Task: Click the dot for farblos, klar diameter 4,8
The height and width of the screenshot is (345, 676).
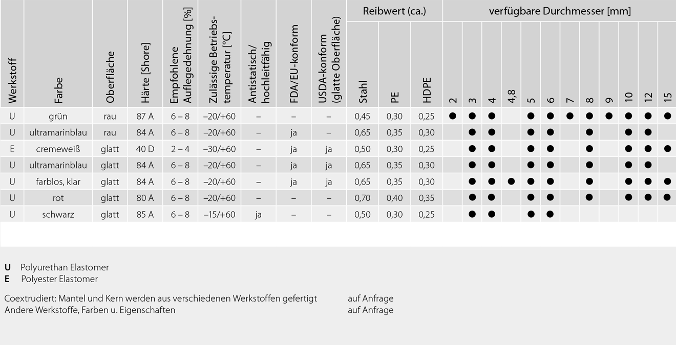Action: click(511, 181)
